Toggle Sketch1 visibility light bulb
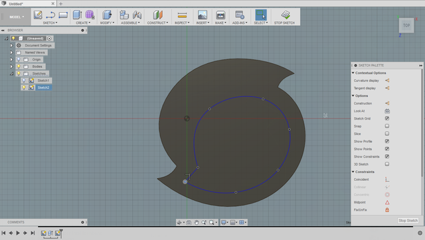The width and height of the screenshot is (425, 240). [24, 80]
